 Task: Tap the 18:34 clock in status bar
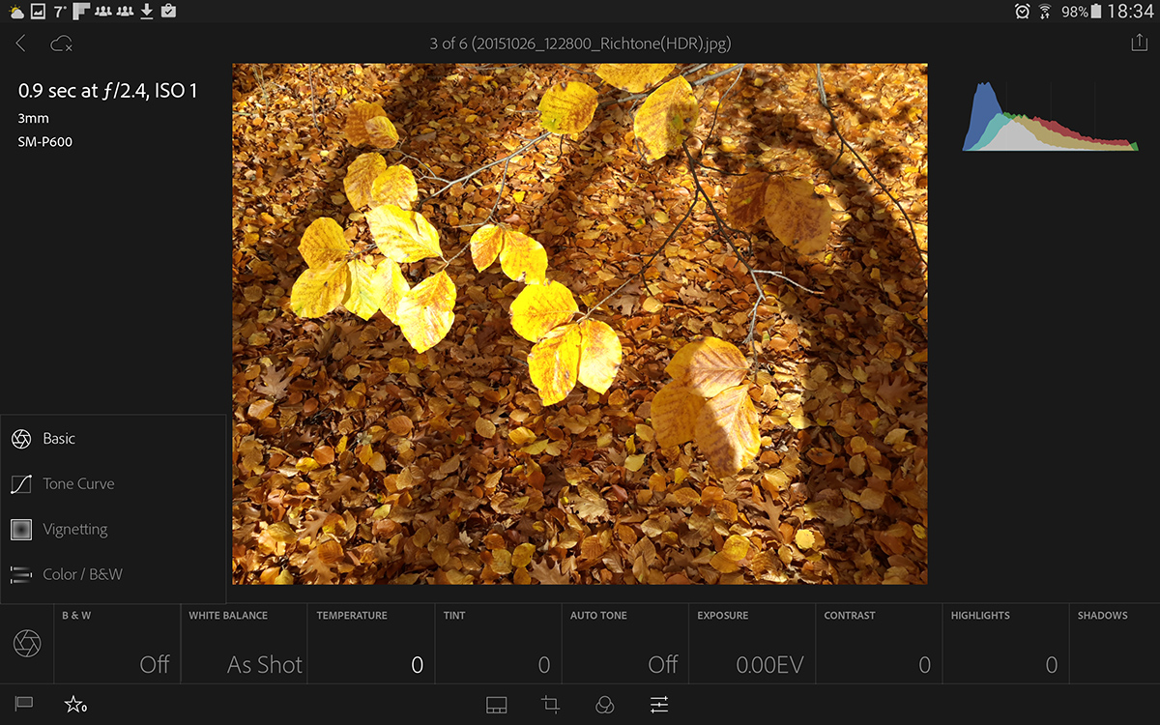point(1131,12)
